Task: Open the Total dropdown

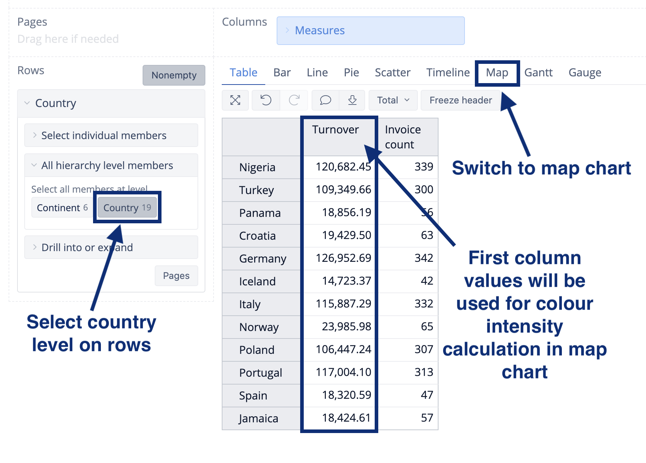Action: pyautogui.click(x=393, y=100)
